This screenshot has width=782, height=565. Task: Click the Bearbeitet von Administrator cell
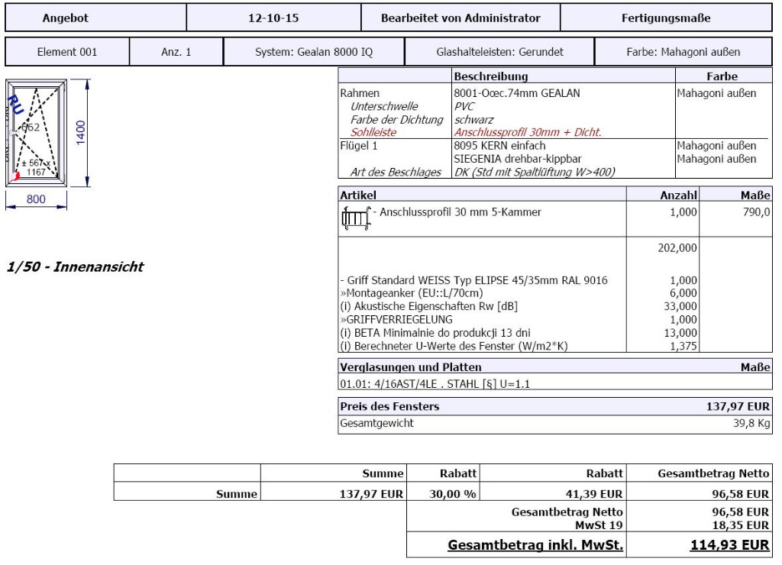tap(460, 18)
